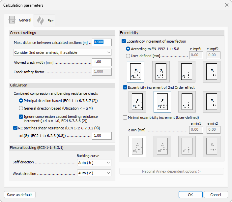Pick minimal eccentricity icon showing only eI
The width and height of the screenshot is (232, 202).
click(187, 146)
